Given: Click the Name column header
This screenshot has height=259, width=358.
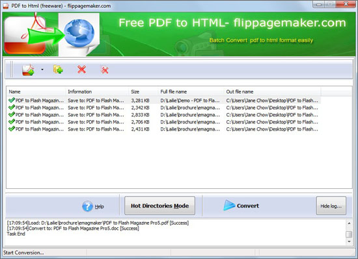Looking at the screenshot, I should point(36,92).
